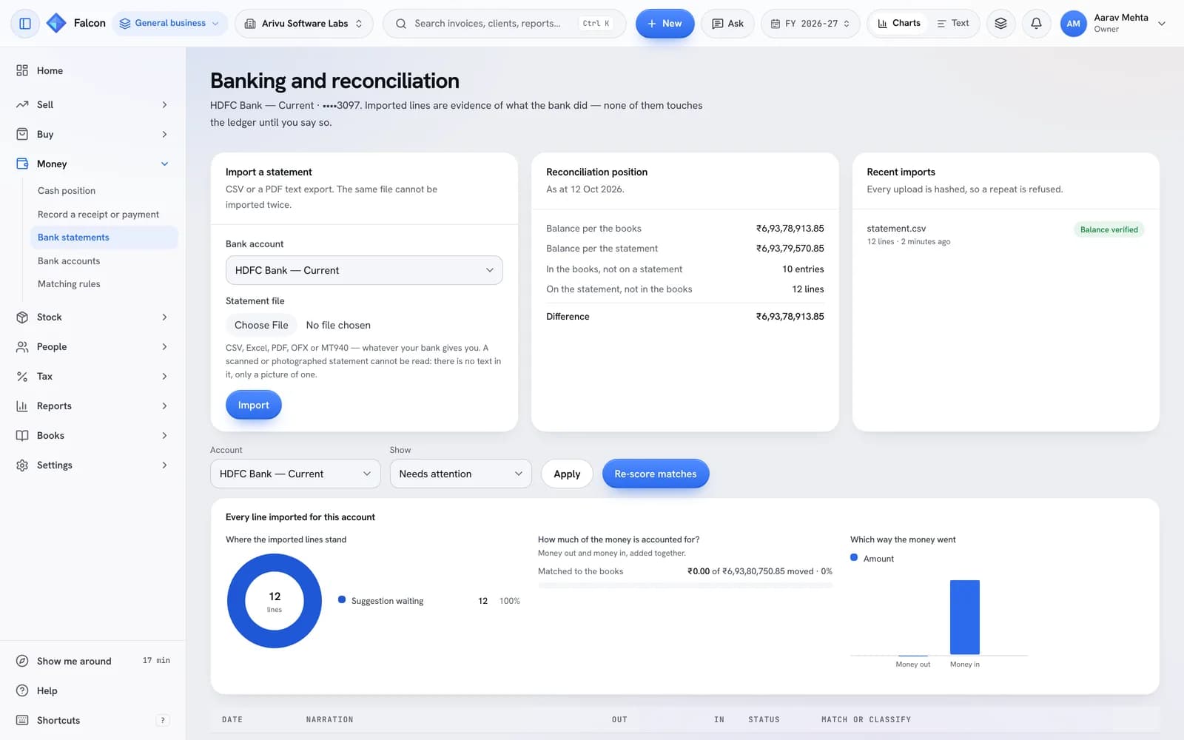Click the Shortcuts keyboard icon

pos(22,720)
